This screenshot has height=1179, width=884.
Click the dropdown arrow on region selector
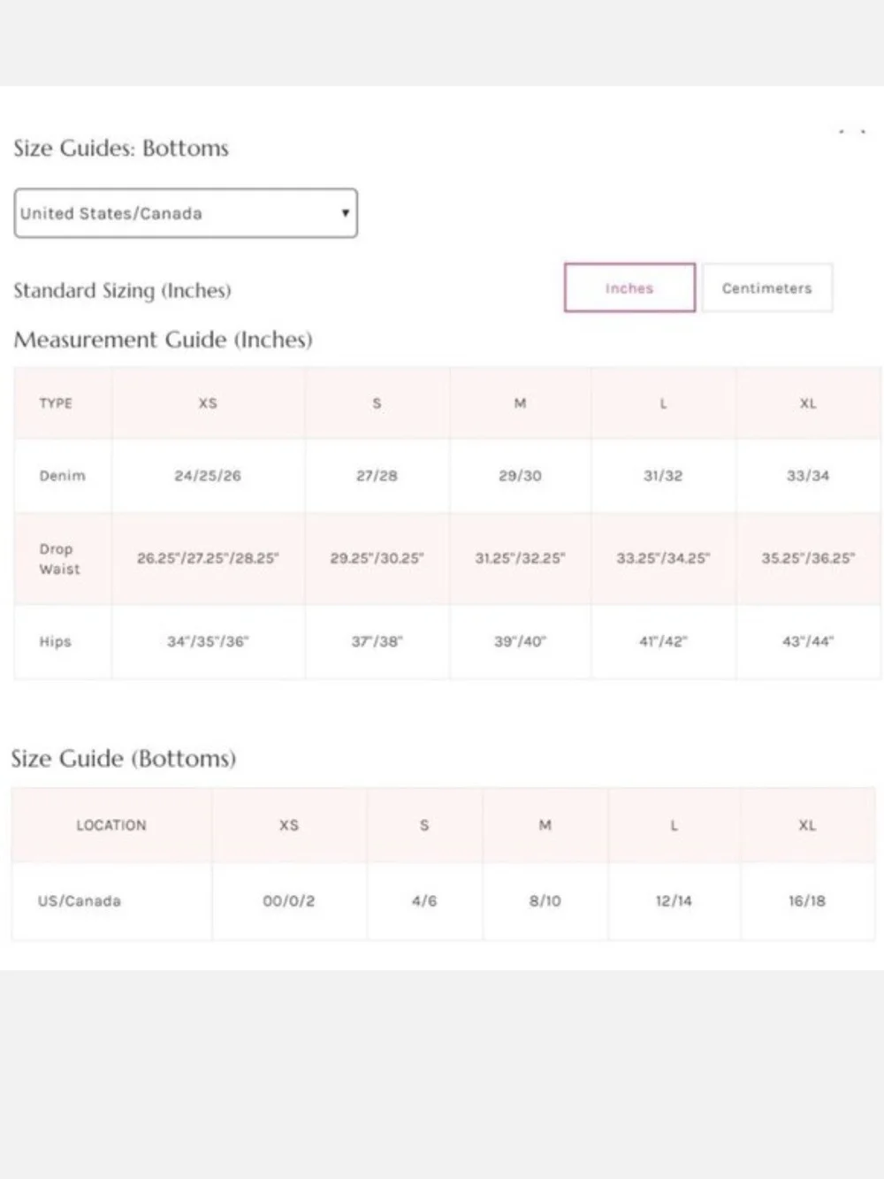pos(345,213)
